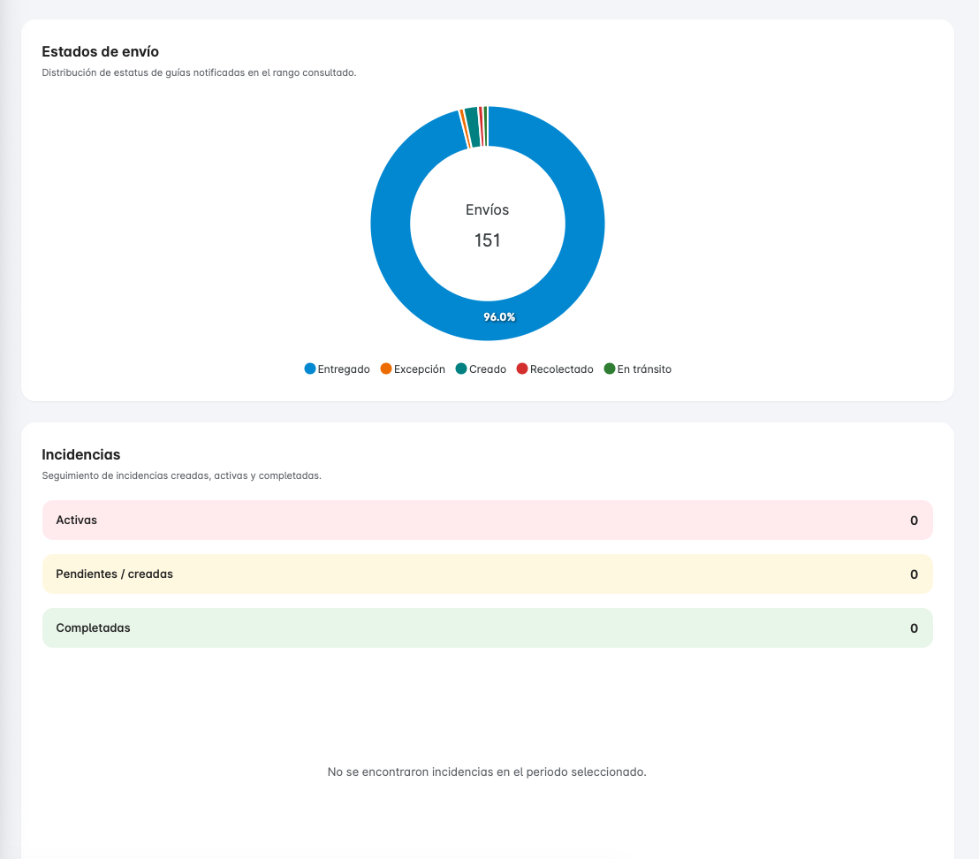Toggle the Recolectado legend text
This screenshot has height=859, width=979.
pos(561,369)
